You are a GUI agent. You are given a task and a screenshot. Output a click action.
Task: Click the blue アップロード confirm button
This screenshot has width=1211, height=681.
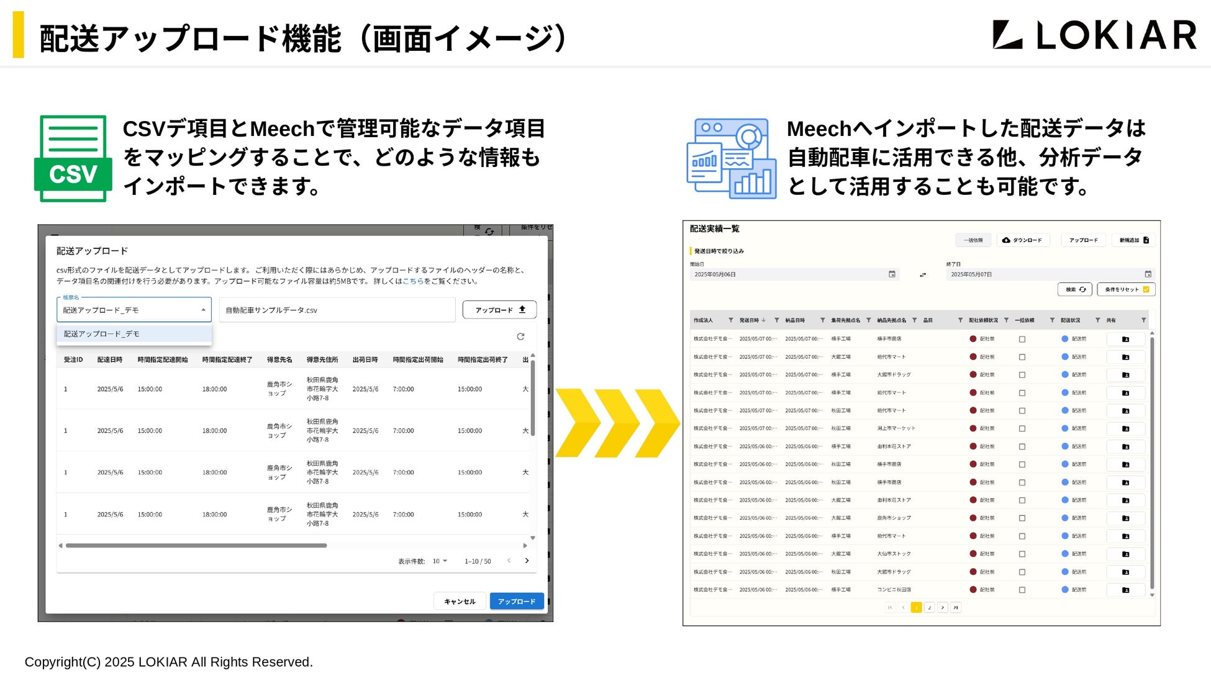tap(516, 601)
